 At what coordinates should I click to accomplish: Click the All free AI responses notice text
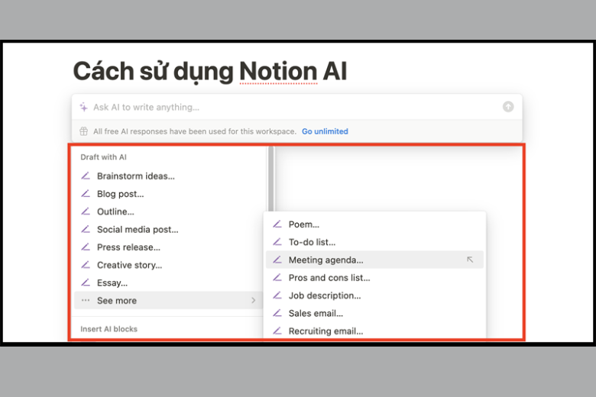pyautogui.click(x=195, y=131)
